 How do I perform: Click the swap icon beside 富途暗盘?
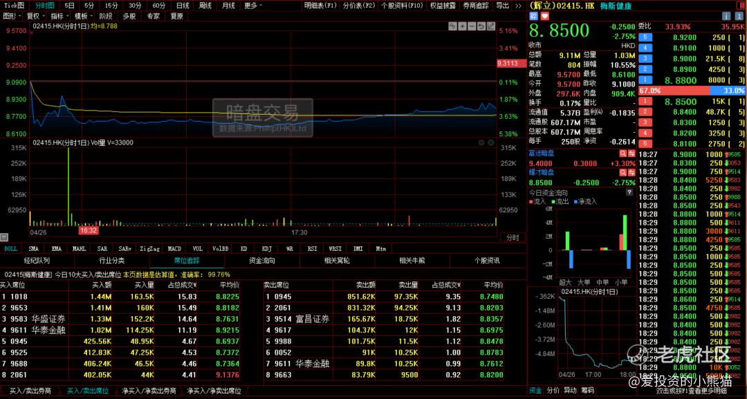click(631, 154)
